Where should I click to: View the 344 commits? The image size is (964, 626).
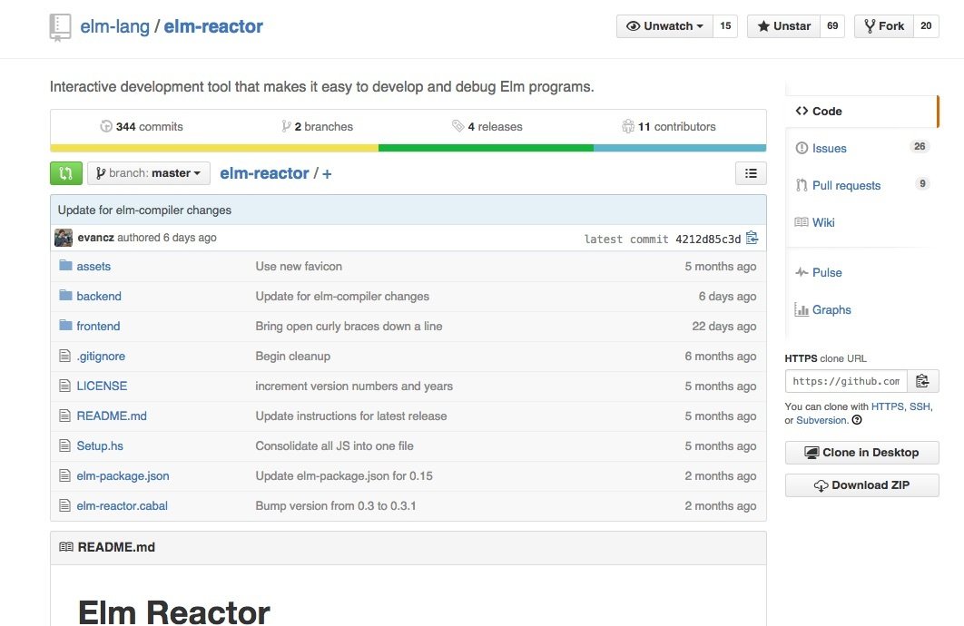click(x=142, y=126)
